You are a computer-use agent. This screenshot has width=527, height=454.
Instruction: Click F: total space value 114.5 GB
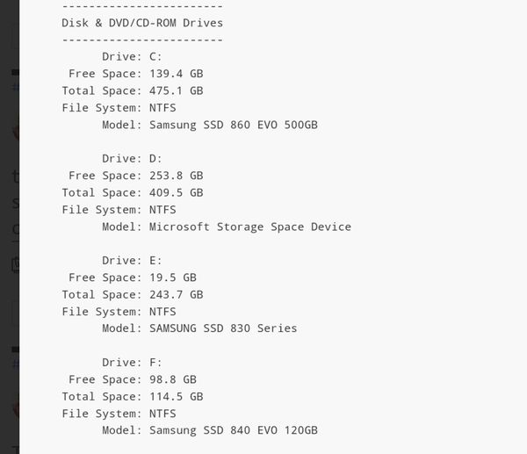177,397
